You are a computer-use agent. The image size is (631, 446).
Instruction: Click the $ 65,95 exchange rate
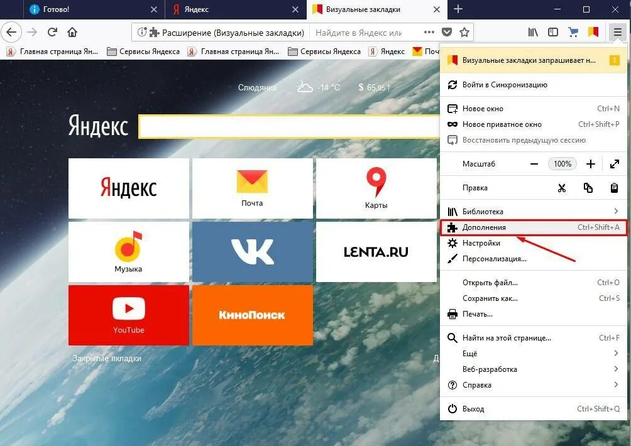tap(374, 87)
